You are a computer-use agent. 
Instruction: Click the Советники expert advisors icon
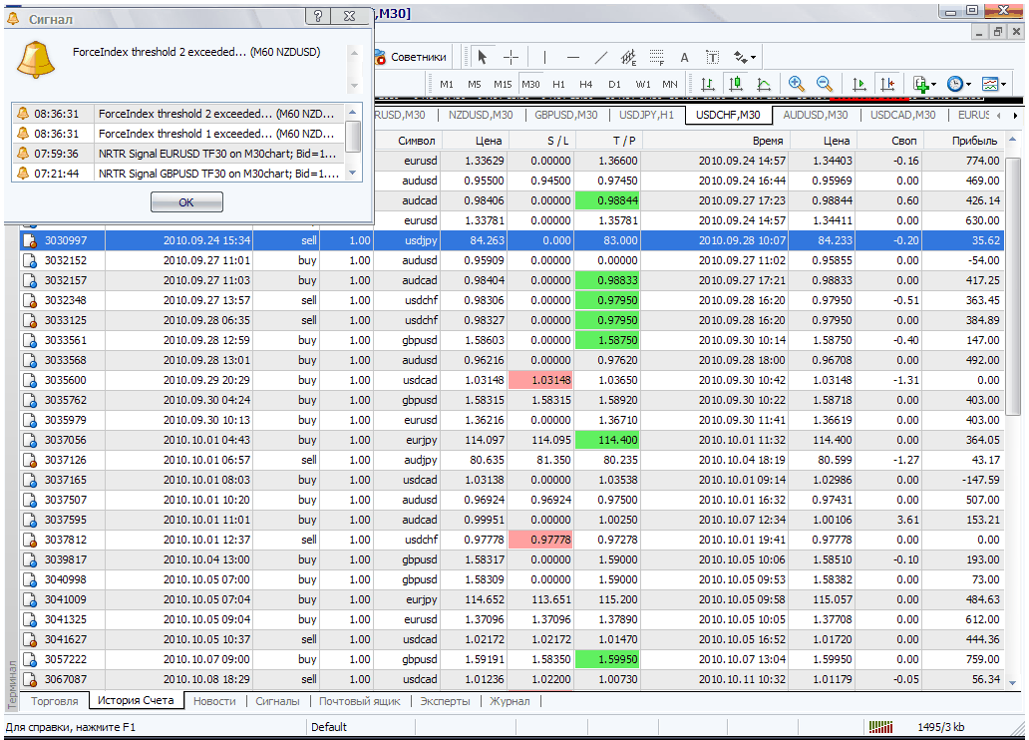coord(380,58)
